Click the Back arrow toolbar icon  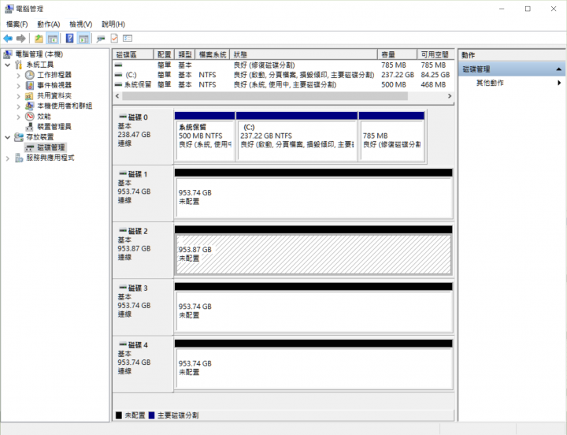coord(8,39)
